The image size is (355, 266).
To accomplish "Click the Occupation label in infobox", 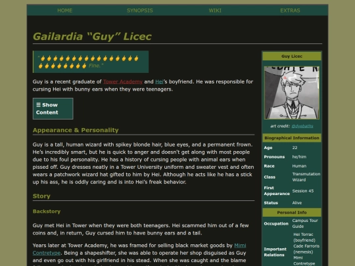I will (276, 223).
